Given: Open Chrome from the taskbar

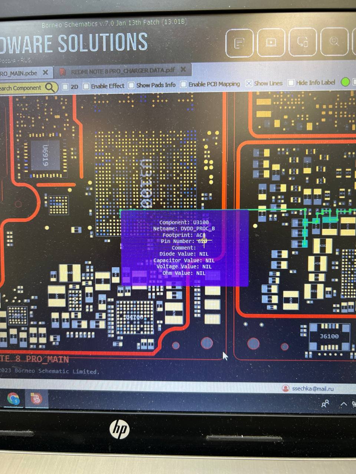Looking at the screenshot, I should 14,399.
